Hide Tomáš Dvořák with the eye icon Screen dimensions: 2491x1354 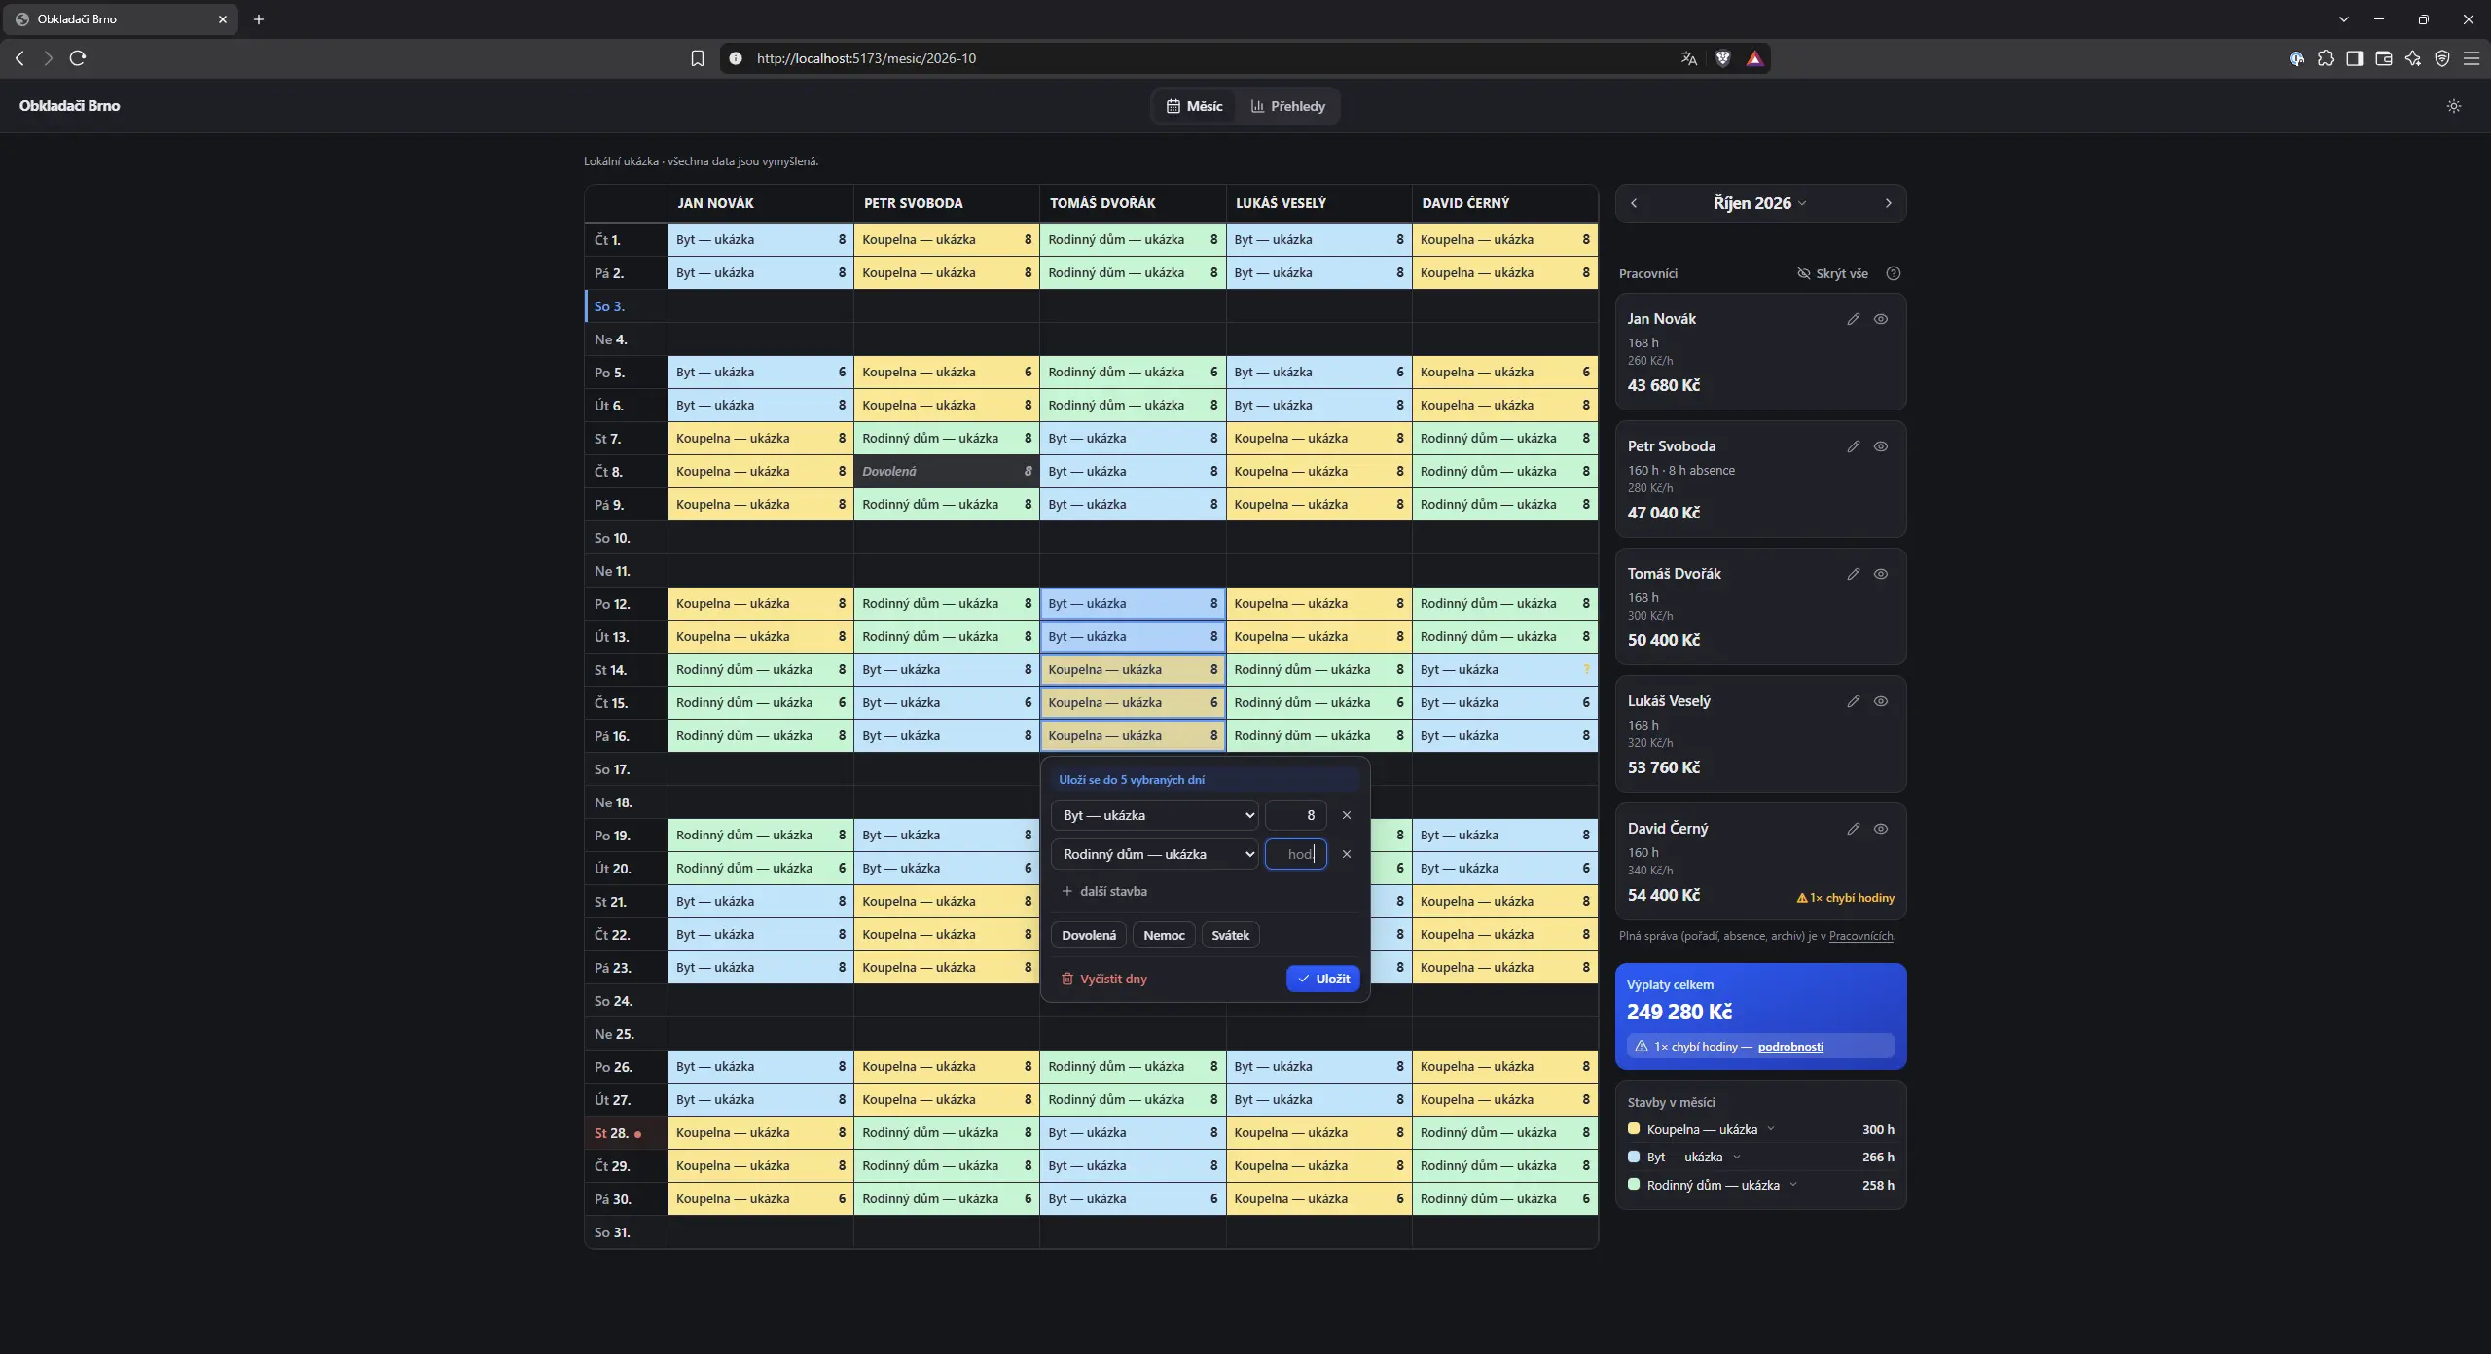tap(1881, 574)
